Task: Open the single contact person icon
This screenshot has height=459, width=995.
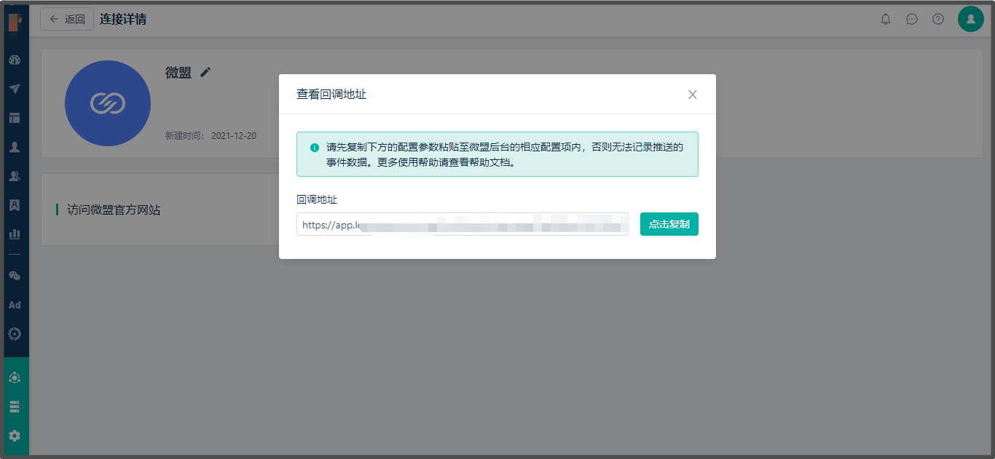Action: (15, 147)
